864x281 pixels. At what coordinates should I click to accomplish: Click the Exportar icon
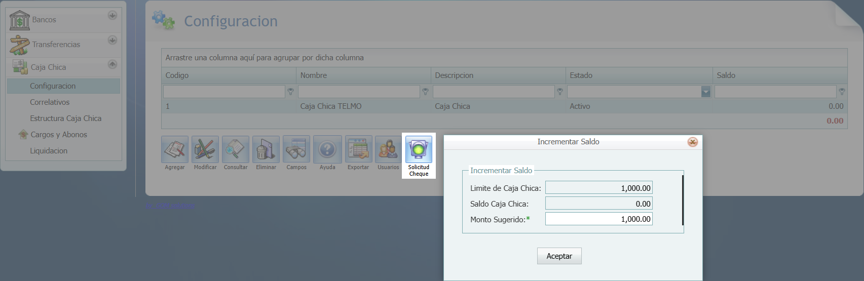click(358, 149)
